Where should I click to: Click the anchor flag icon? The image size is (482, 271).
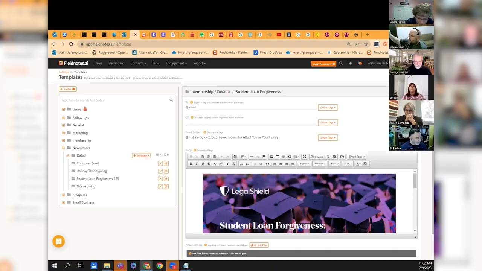[x=264, y=157]
